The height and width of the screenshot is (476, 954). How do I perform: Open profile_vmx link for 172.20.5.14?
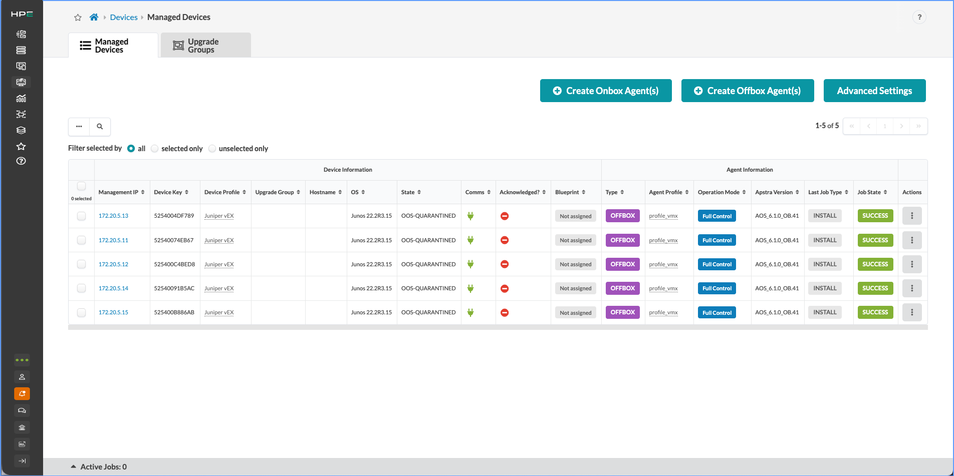coord(663,288)
